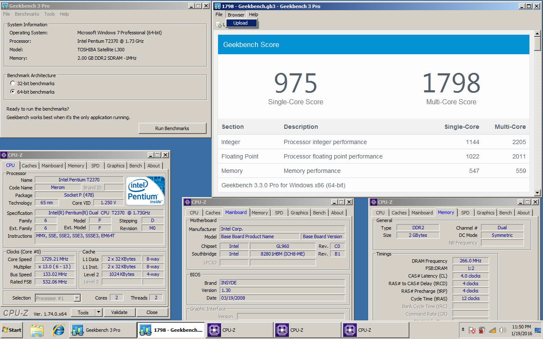This screenshot has height=339, width=543.
Task: Open Graphics tab in Mainboard CPU-Z window
Action: [x=299, y=213]
